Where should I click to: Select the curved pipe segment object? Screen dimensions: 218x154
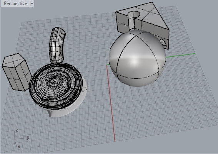point(57,46)
